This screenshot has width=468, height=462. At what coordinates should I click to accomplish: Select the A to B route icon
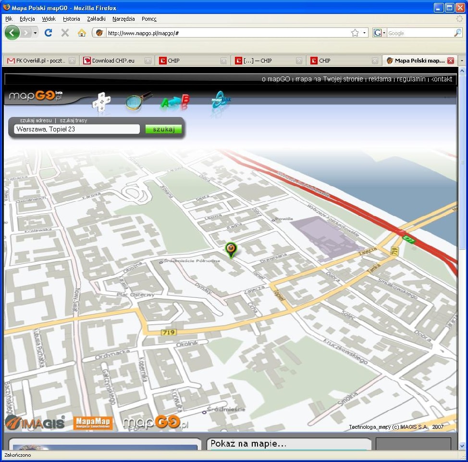[x=175, y=102]
